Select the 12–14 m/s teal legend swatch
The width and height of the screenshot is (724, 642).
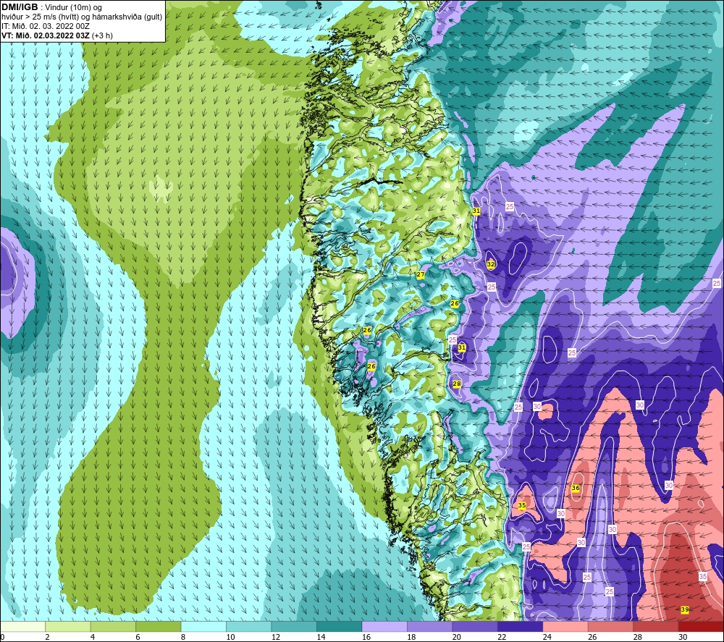[294, 627]
